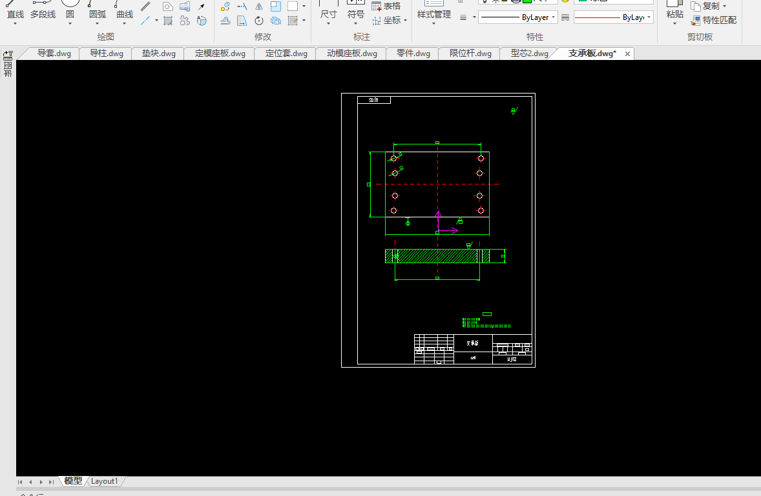Viewport: 761px width, 496px height.
Task: Click the mirror icon in 修改 panel
Action: pyautogui.click(x=258, y=6)
